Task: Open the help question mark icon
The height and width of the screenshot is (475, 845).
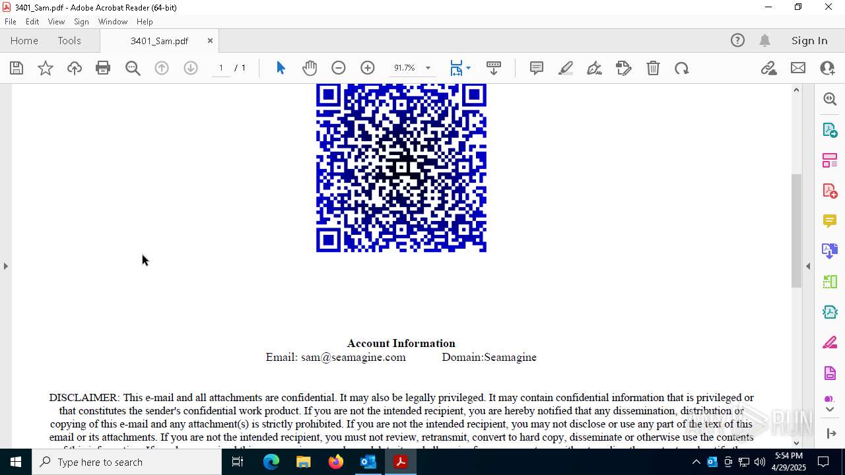Action: click(737, 41)
